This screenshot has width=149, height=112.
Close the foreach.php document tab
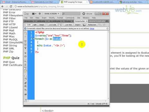pyautogui.click(x=87, y=21)
